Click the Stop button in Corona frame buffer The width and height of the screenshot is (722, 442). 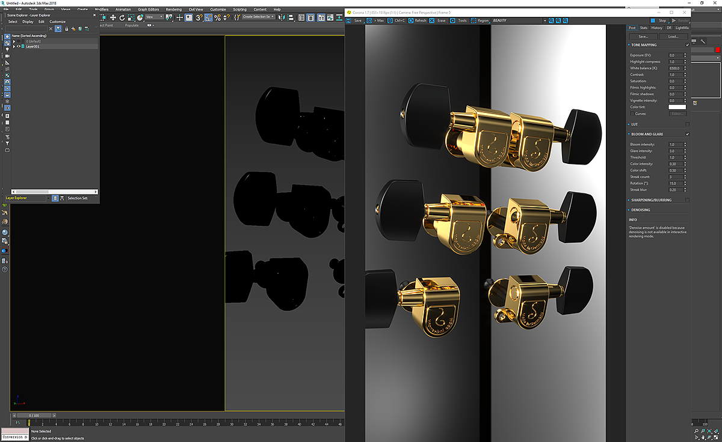tap(662, 20)
